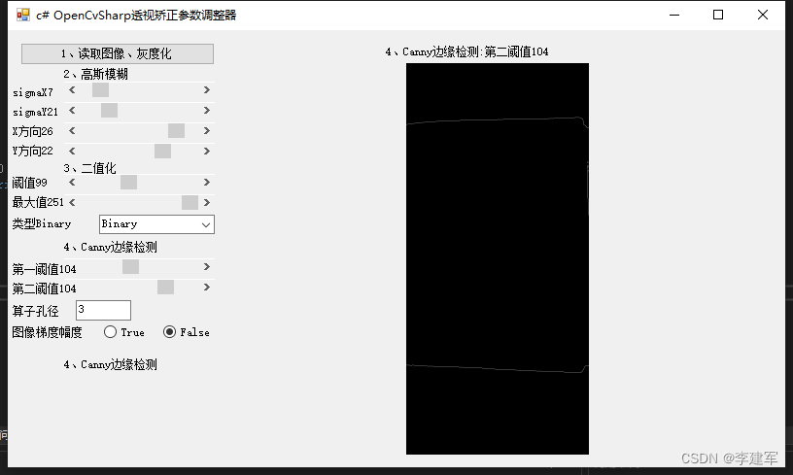The height and width of the screenshot is (475, 793).
Task: Click right arrow of 阈值 scrollbar
Action: pyautogui.click(x=206, y=182)
